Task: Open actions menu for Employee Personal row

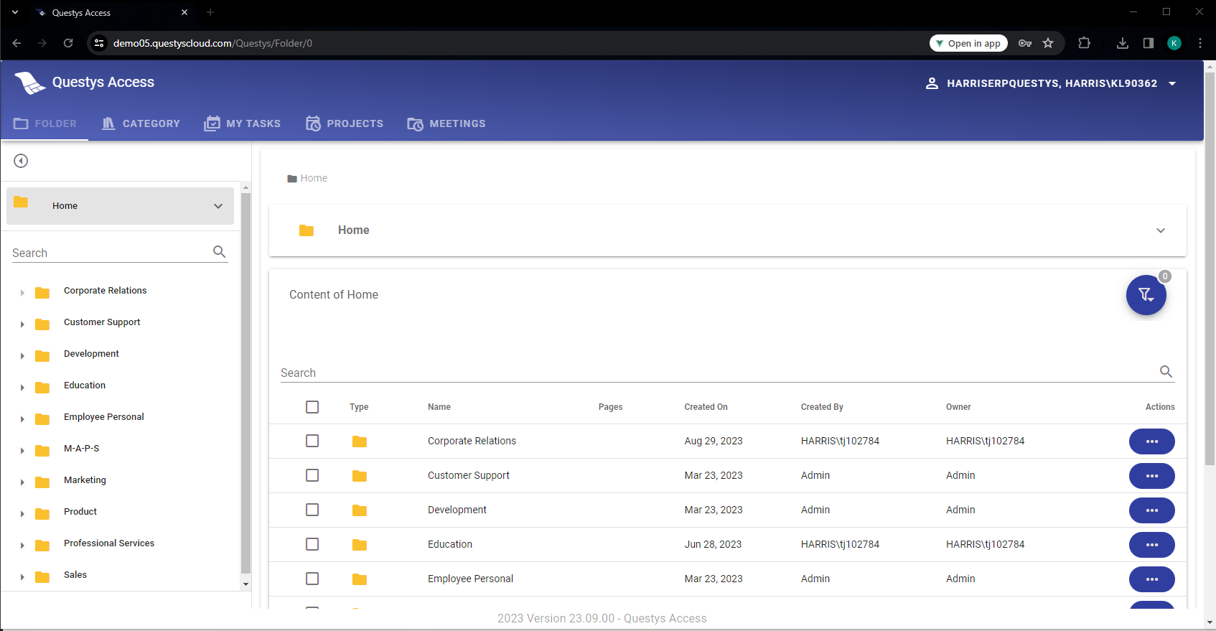Action: (x=1151, y=579)
